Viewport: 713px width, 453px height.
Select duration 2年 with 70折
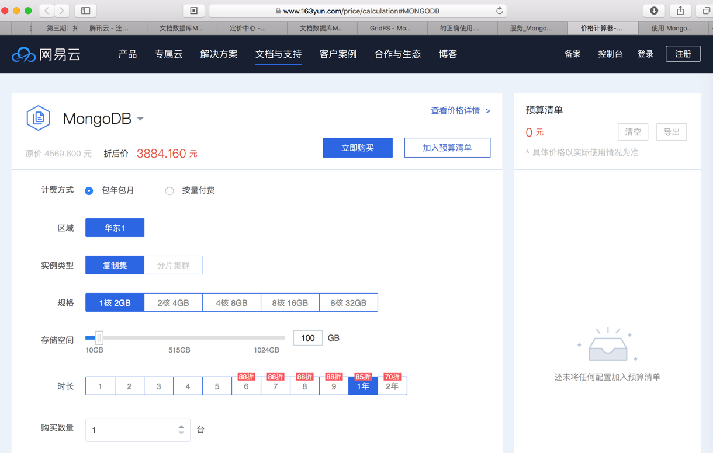point(392,386)
